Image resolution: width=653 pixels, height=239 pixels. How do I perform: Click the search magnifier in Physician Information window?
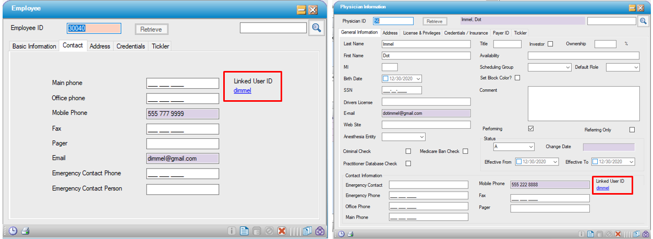pyautogui.click(x=643, y=21)
